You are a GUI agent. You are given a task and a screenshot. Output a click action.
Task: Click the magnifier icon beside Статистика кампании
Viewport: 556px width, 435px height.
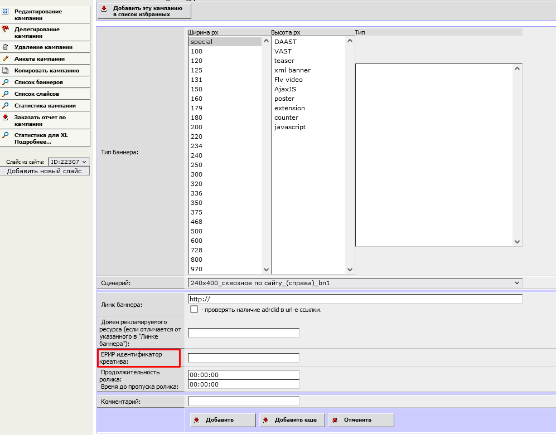[6, 106]
